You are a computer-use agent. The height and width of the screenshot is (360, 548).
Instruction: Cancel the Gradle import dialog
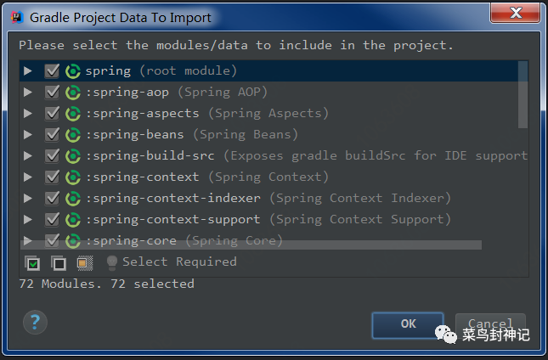(490, 324)
